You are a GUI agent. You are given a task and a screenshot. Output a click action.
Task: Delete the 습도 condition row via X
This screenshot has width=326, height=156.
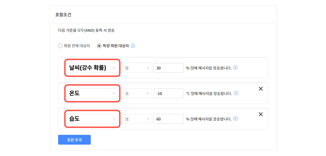pos(261,114)
